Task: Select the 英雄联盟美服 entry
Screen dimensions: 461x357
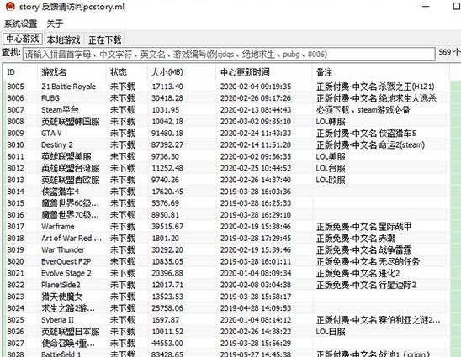Action: click(226, 156)
